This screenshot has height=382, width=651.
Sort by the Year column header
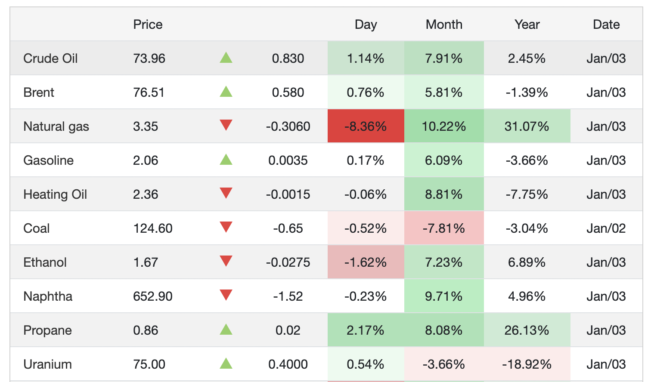(x=527, y=25)
